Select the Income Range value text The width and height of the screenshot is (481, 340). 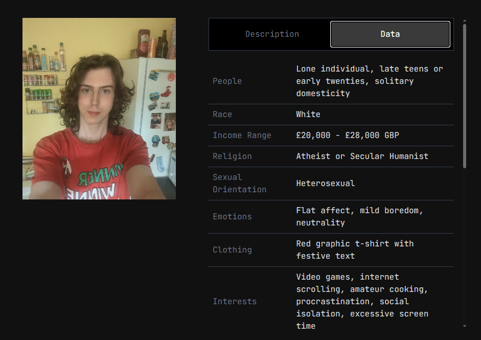tap(348, 135)
